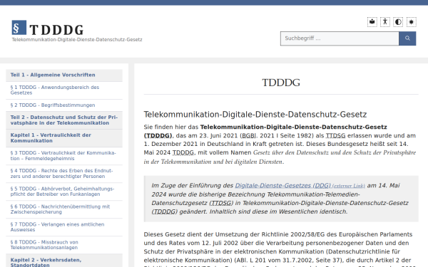Open § 4 TDDDG Rechte des Erben

point(64,174)
